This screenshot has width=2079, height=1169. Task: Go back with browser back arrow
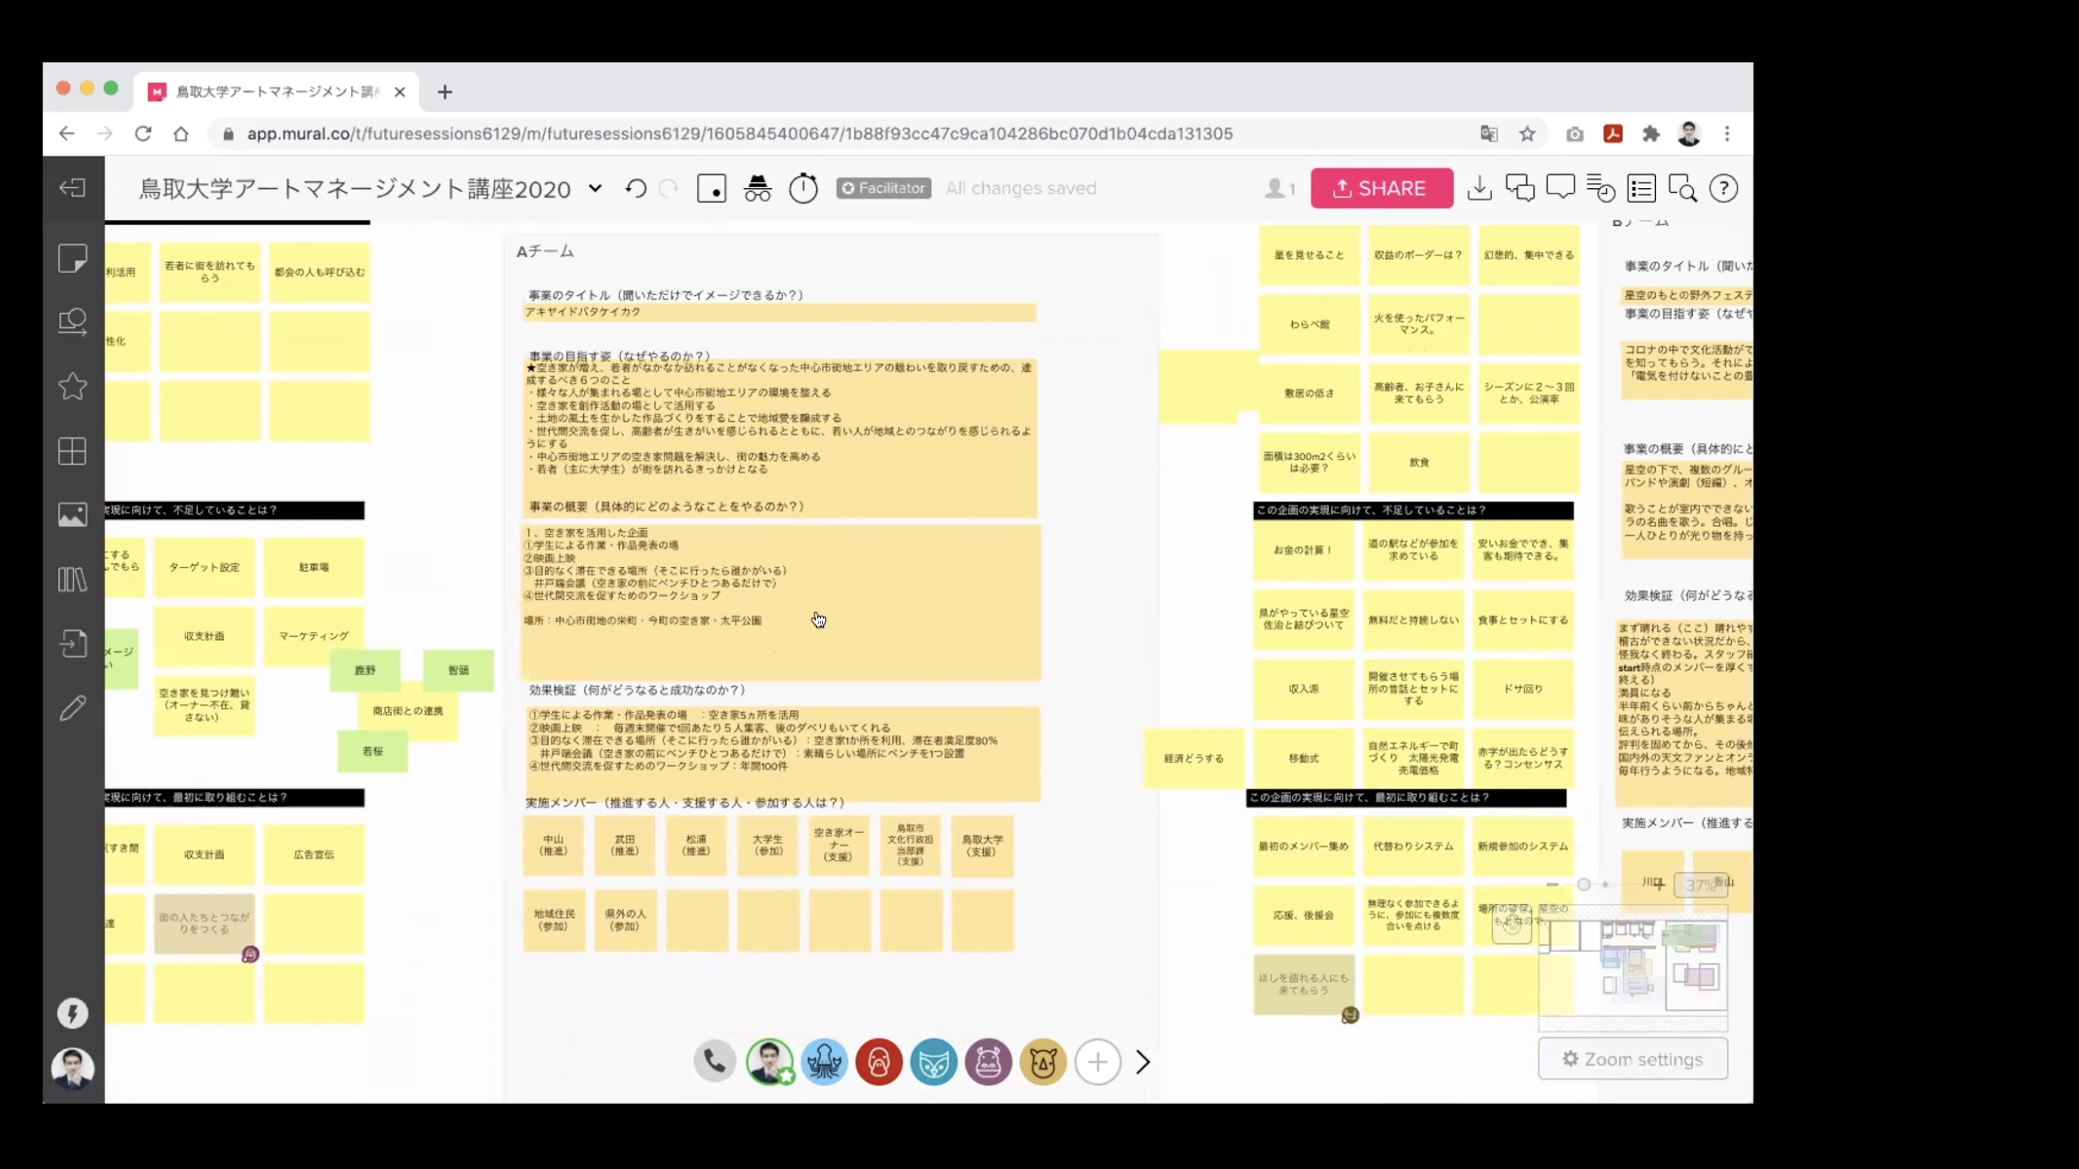[67, 134]
